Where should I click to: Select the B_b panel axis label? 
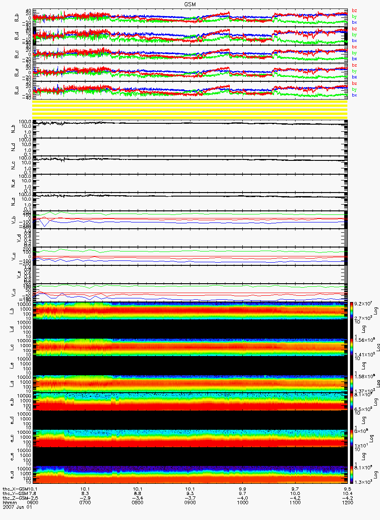click(17, 18)
